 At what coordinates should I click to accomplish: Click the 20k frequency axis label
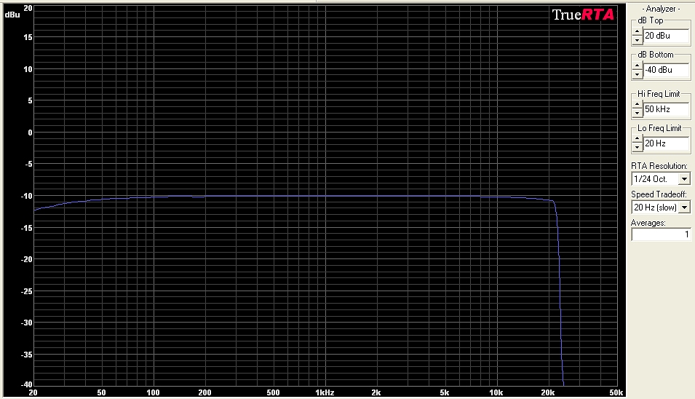548,392
